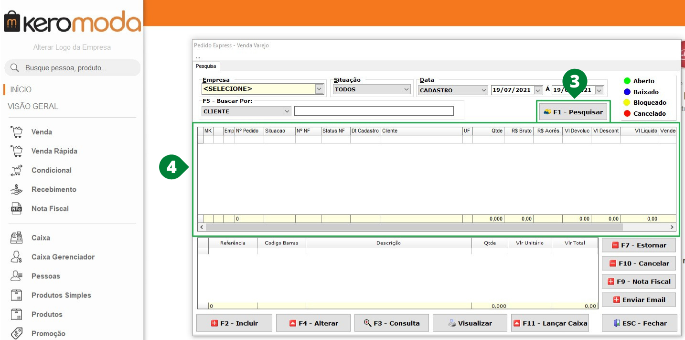The width and height of the screenshot is (685, 340).
Task: Click the Descrição column header in items grid
Action: click(388, 243)
